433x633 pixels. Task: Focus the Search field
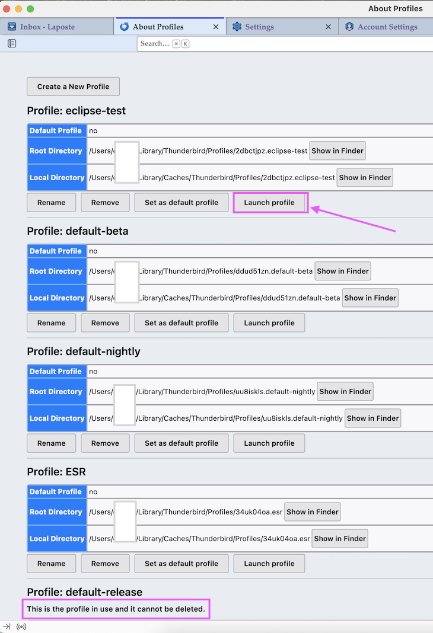(x=285, y=44)
